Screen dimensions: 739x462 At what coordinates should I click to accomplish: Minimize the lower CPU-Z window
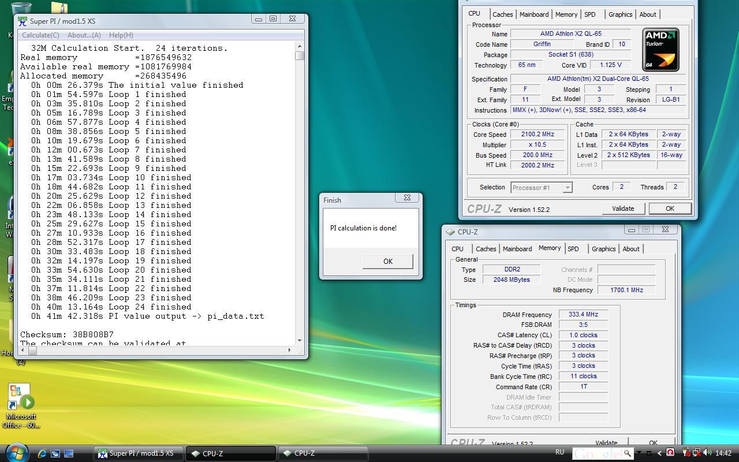(632, 229)
